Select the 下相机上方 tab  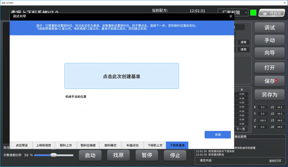pos(155,145)
